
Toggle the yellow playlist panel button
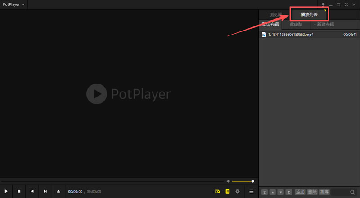pyautogui.click(x=228, y=191)
